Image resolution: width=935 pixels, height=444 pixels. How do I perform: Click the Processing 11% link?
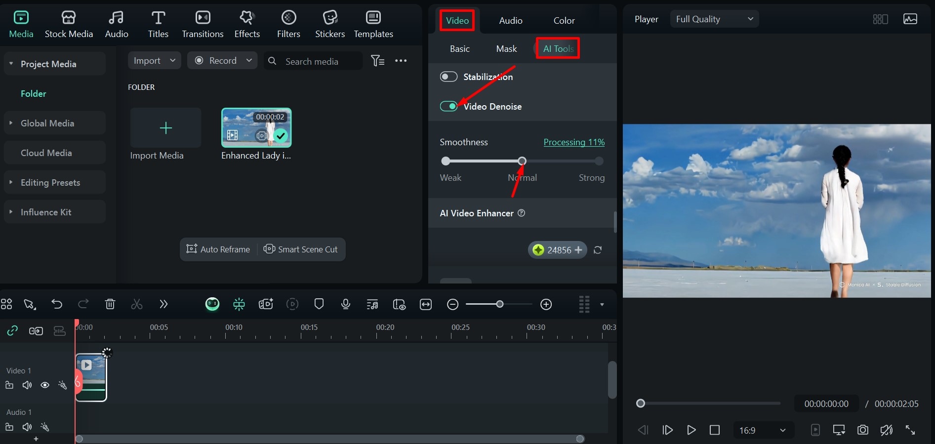point(574,142)
